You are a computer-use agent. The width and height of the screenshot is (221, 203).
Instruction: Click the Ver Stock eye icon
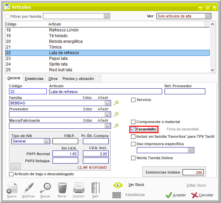pos(118,185)
